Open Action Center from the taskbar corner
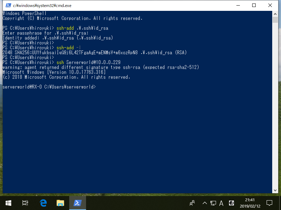Screen dimensions: 281x210 click(x=269, y=203)
